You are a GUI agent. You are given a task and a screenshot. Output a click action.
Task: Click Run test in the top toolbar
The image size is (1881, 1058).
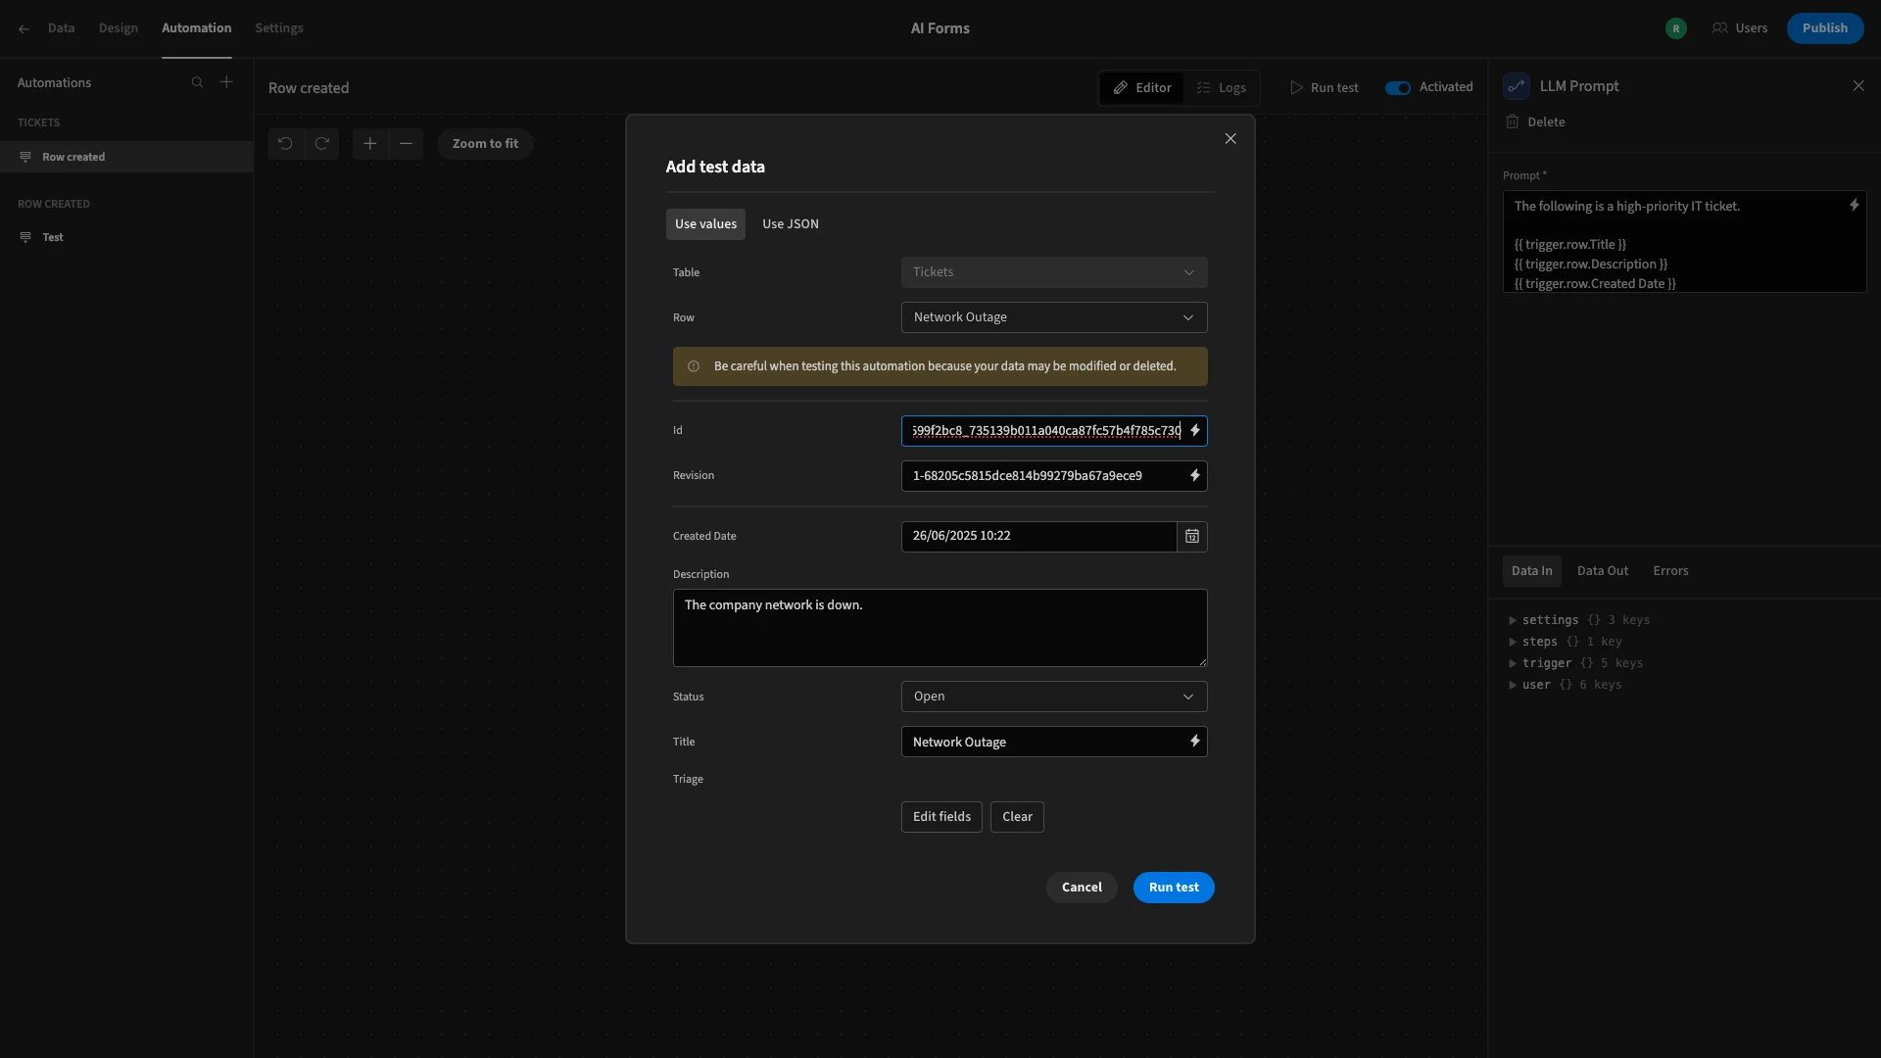click(1325, 88)
